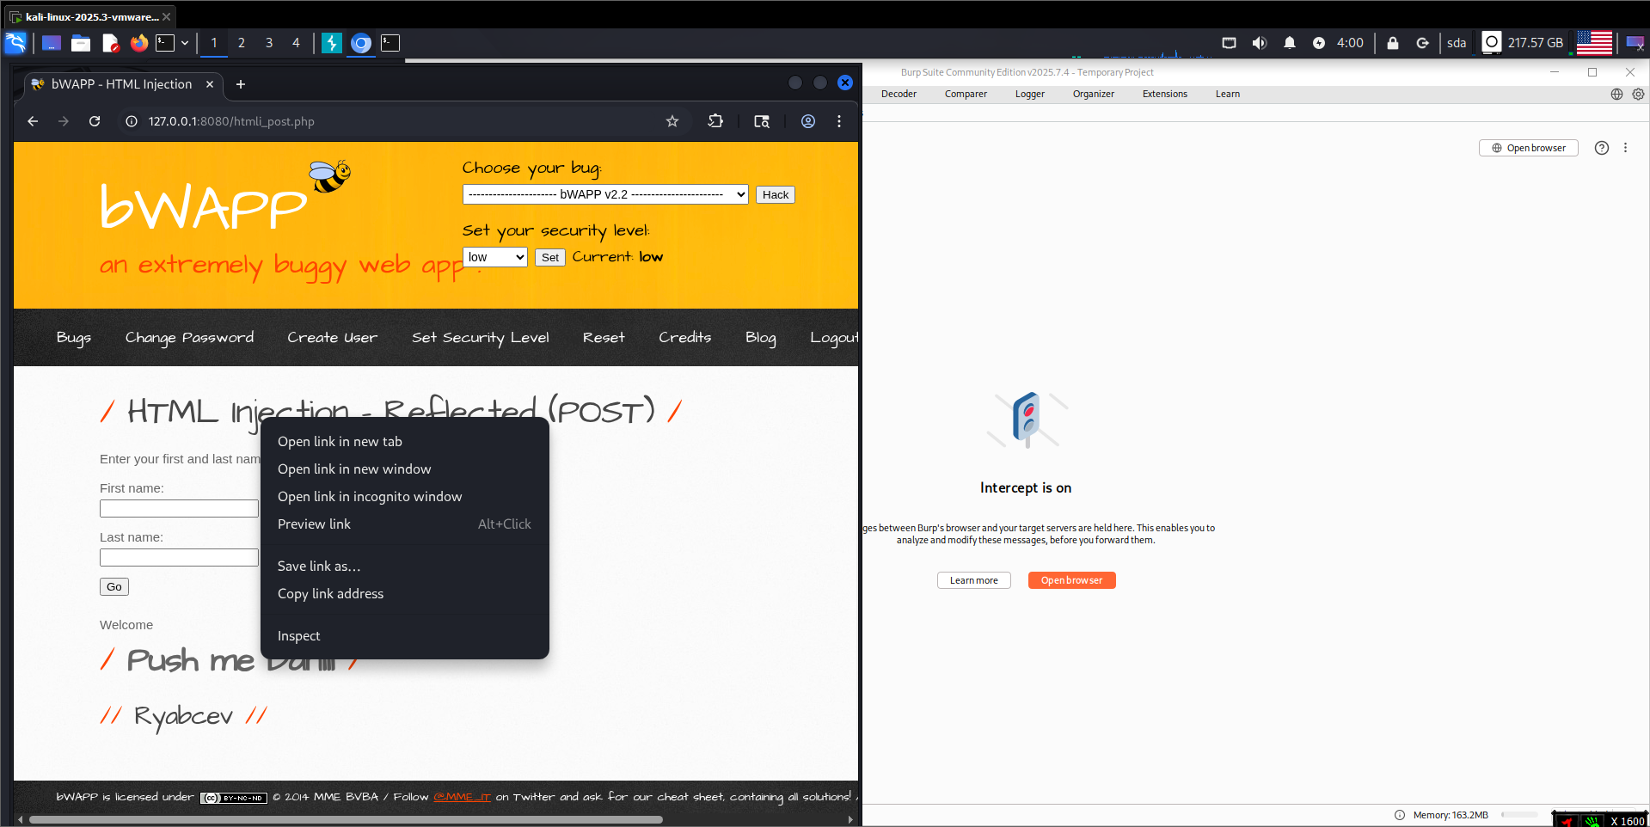Open Burp Suite settings gear
The height and width of the screenshot is (827, 1650).
[x=1638, y=95]
